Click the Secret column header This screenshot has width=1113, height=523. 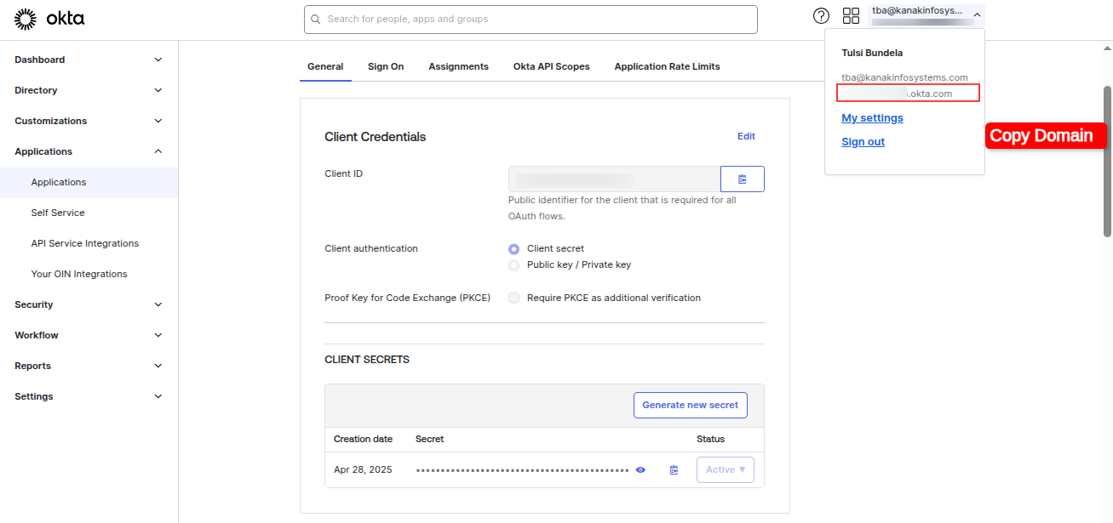[x=429, y=439]
